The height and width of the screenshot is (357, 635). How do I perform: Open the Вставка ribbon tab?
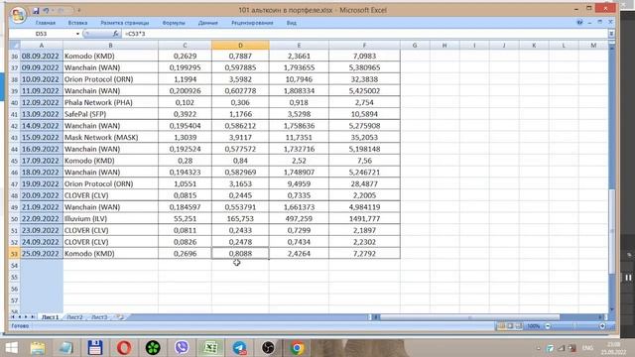(x=77, y=23)
